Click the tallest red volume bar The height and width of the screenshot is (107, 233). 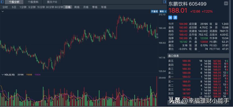157,91
